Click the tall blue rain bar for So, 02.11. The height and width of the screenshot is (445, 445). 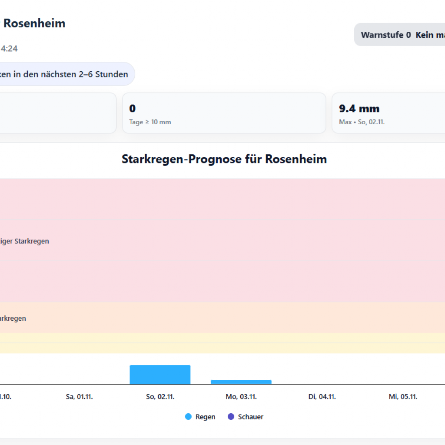tap(160, 375)
